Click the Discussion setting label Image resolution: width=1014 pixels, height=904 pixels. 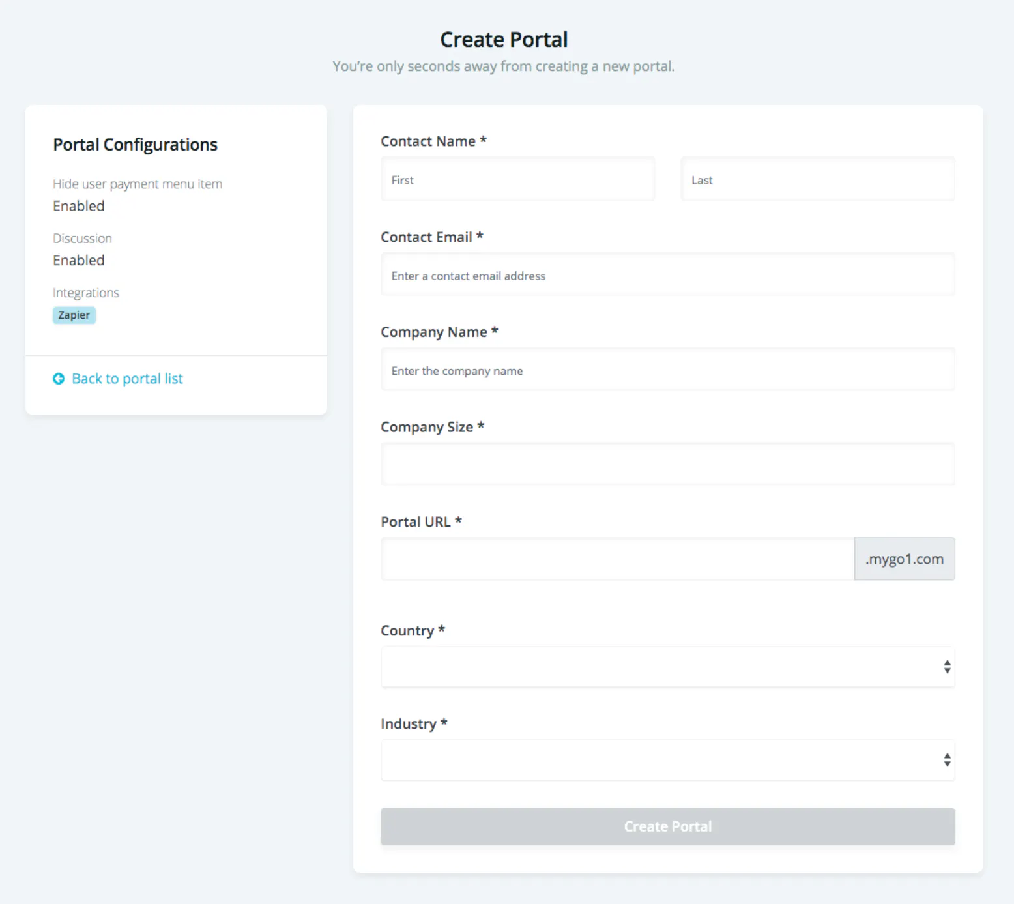pos(82,239)
